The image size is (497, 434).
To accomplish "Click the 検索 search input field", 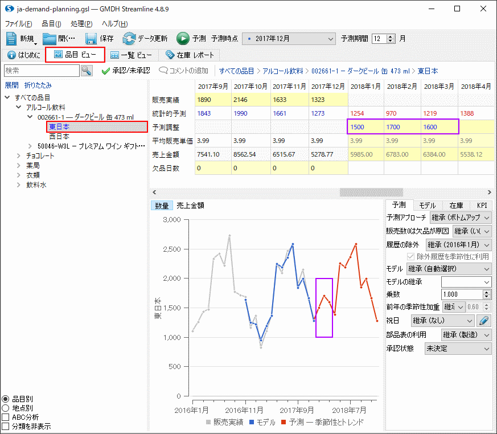I will tap(42, 71).
